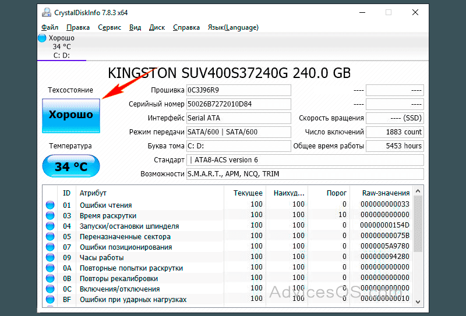Click the CrystalDiskInfo app icon in title bar
This screenshot has width=466, height=316.
47,12
